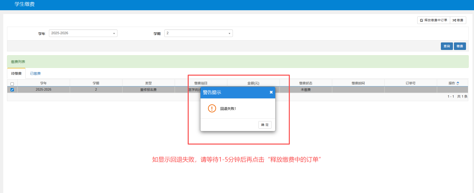Viewport: 474px width, 193px height.
Task: Click the green 缴费列表 panel header
Action: coord(18,62)
